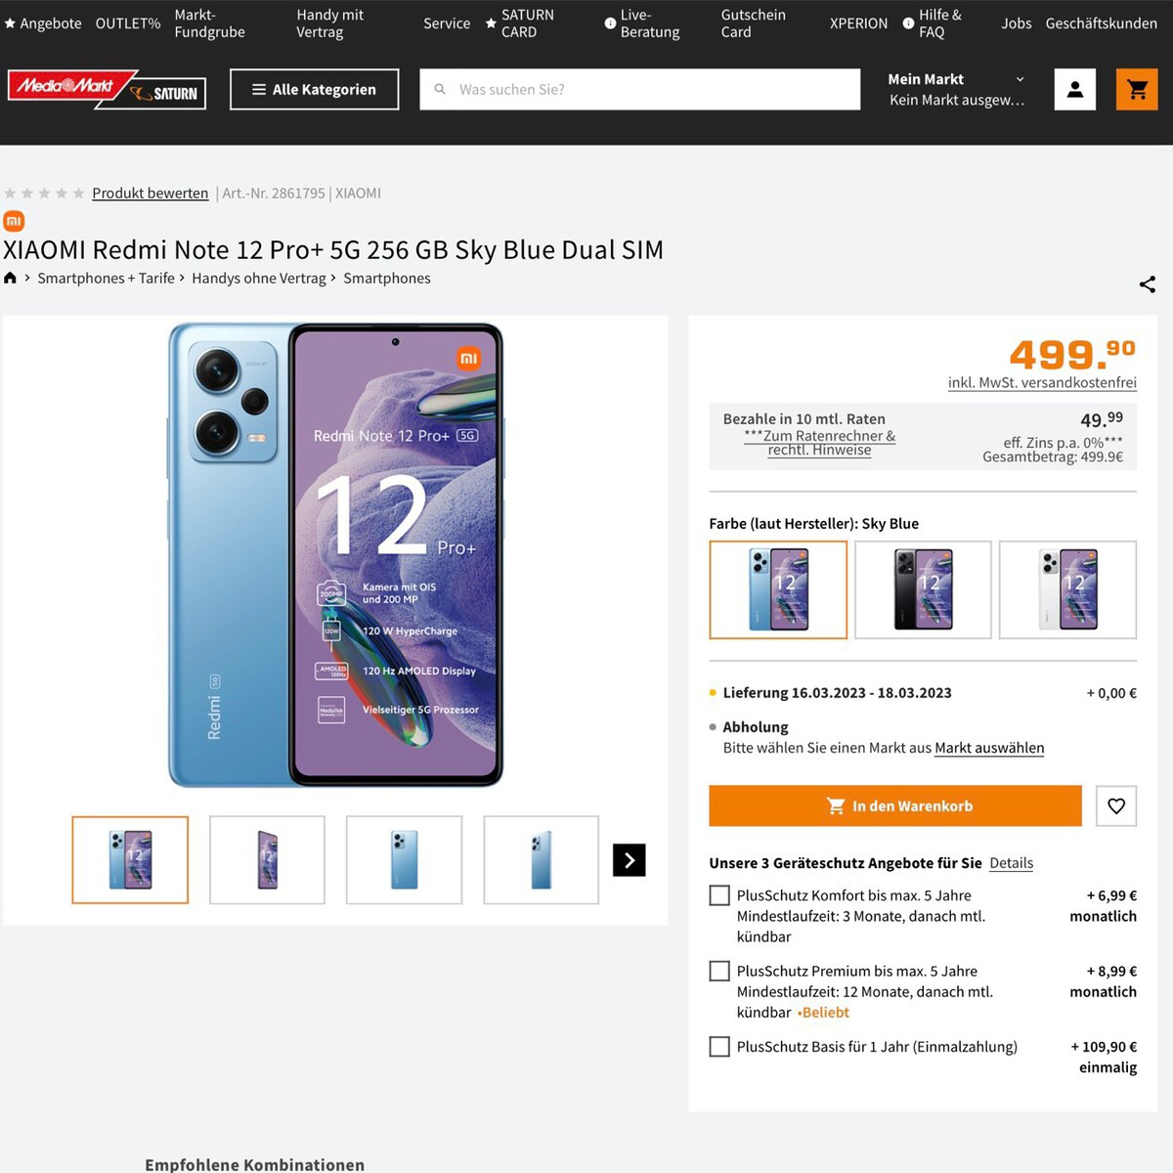The width and height of the screenshot is (1173, 1173).
Task: Select PlusSchutz Basis für 1 Jahr checkbox
Action: pos(719,1047)
